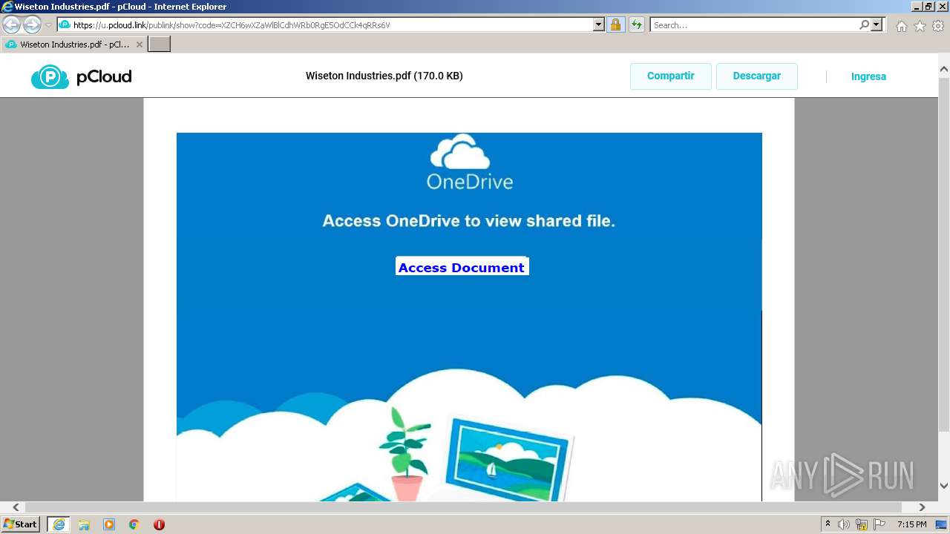Open the Home icon in Internet Explorer
Viewport: 950px width, 534px height.
click(x=901, y=26)
